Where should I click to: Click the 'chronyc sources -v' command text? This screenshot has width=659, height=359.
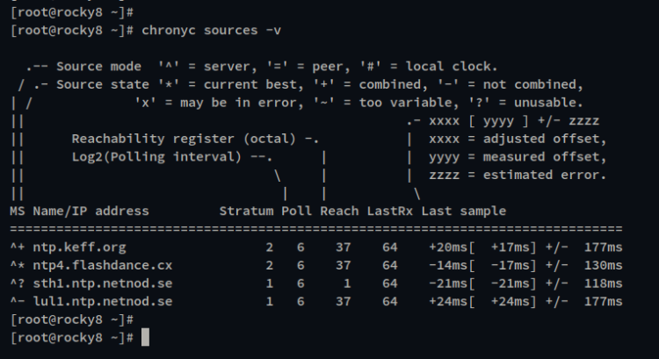click(212, 31)
